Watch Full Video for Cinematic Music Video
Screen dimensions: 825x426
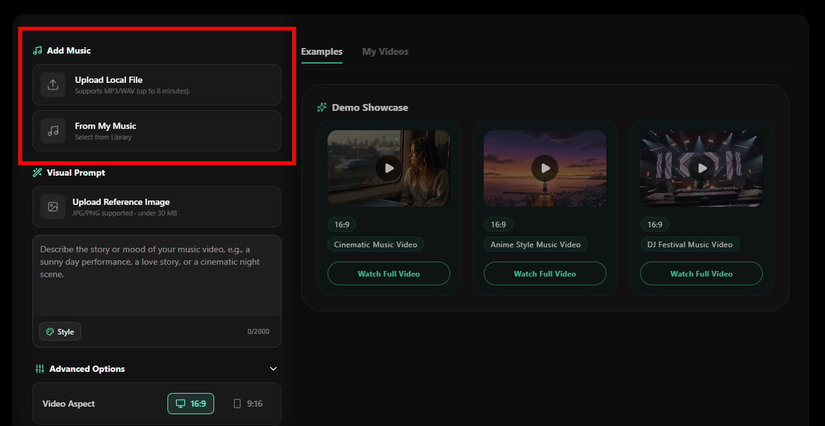pyautogui.click(x=389, y=273)
